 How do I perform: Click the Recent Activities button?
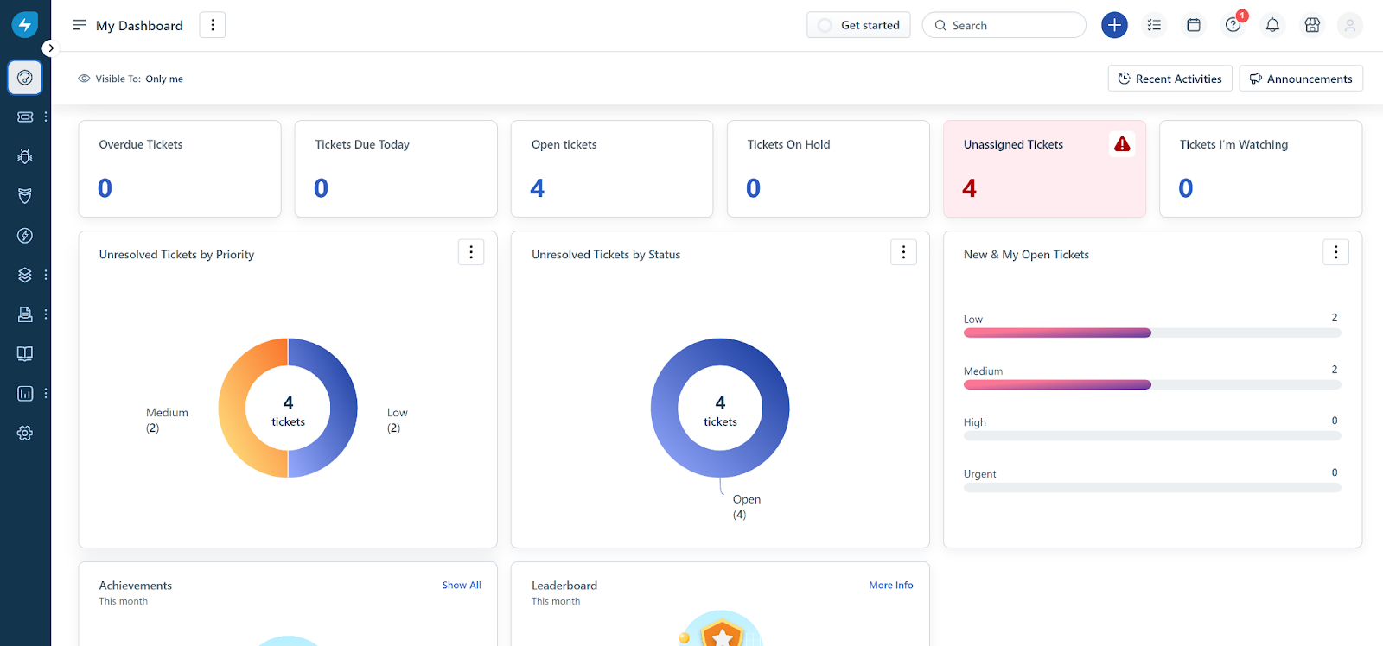click(x=1169, y=79)
